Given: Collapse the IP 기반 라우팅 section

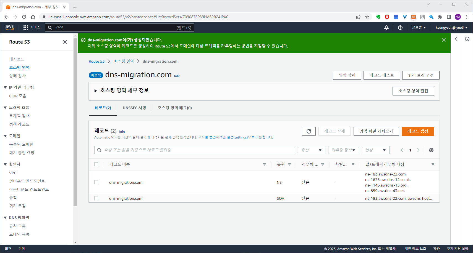Looking at the screenshot, I should click(5, 87).
